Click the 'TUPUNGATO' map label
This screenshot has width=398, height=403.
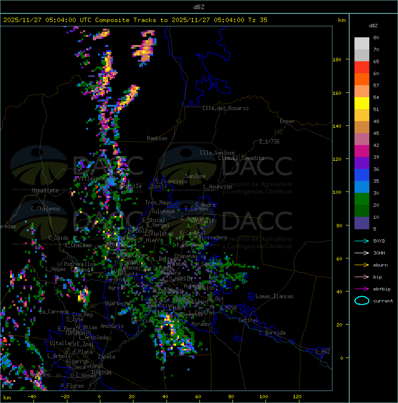pyautogui.click(x=77, y=333)
